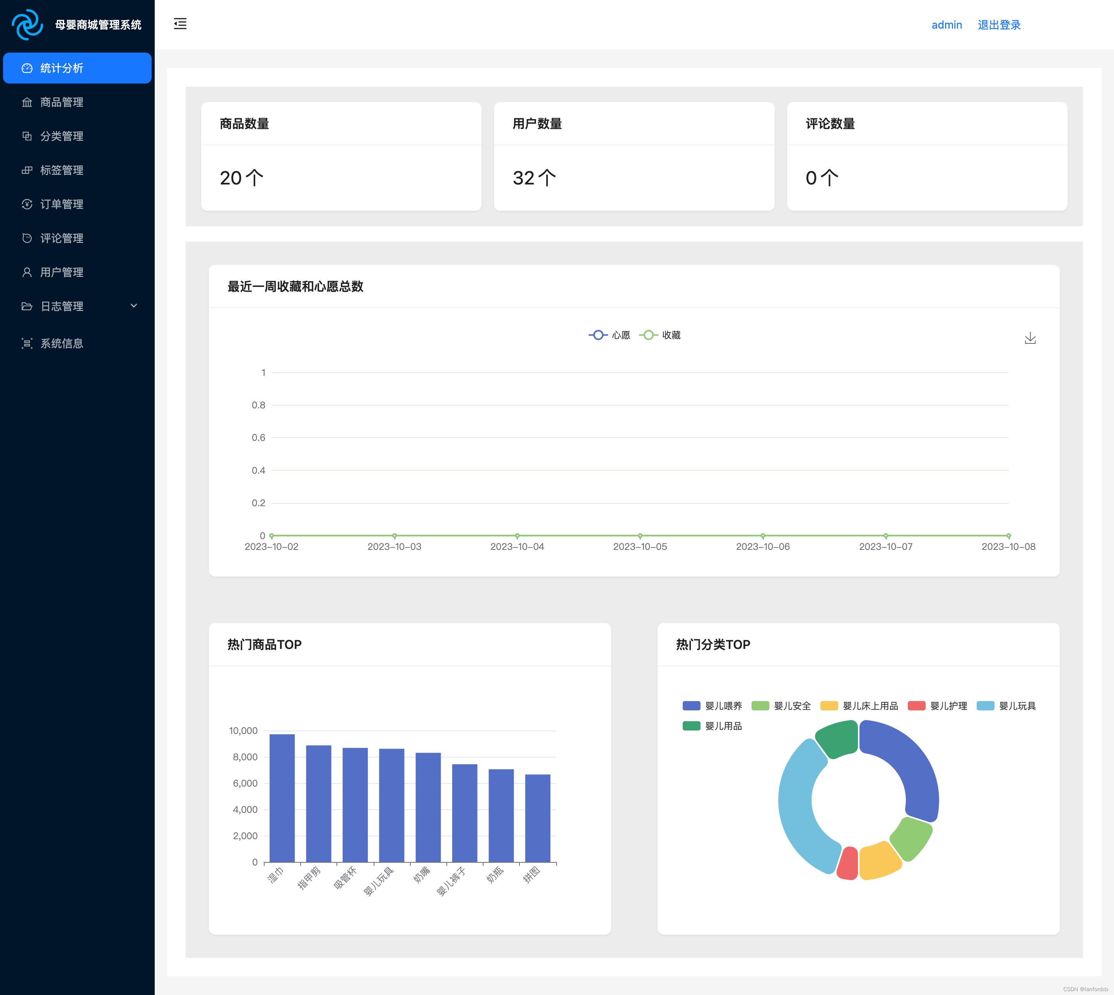Expand the 日志管理 menu item
This screenshot has width=1114, height=995.
pos(62,306)
